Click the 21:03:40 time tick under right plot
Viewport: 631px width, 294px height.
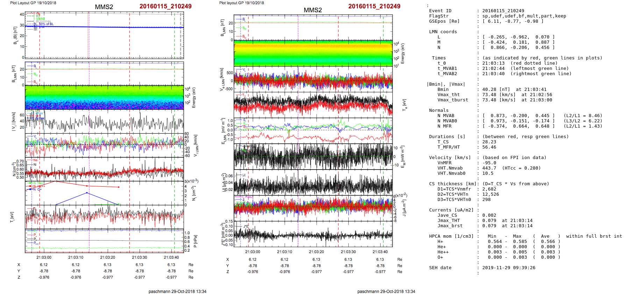[x=380, y=252]
